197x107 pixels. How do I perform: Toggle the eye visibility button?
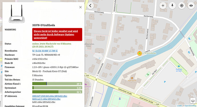pyautogui.click(x=191, y=6)
